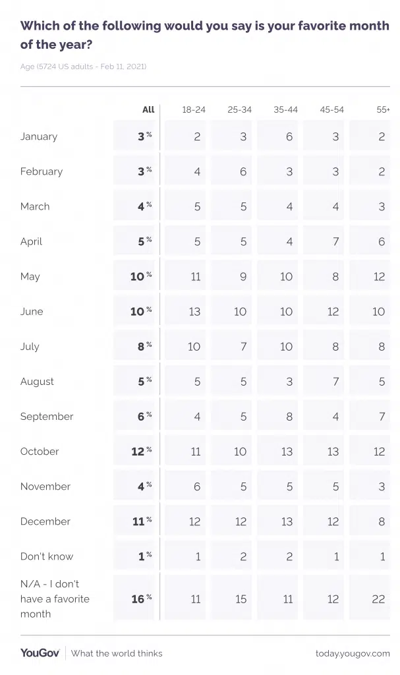Click the 55+ value for no favorite month
Viewport: 400px width, 675px height.
click(378, 599)
